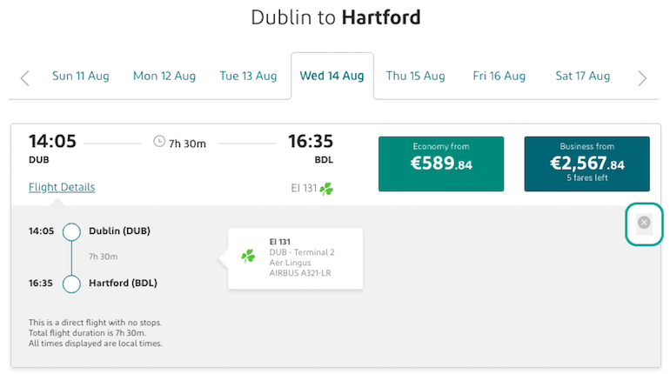Image resolution: width=670 pixels, height=374 pixels.
Task: Click the clock duration icon
Action: point(159,141)
